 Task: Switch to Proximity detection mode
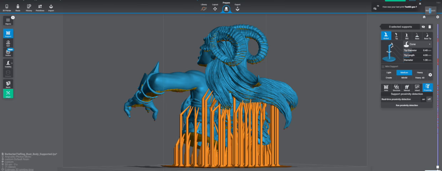pyautogui.click(x=428, y=88)
